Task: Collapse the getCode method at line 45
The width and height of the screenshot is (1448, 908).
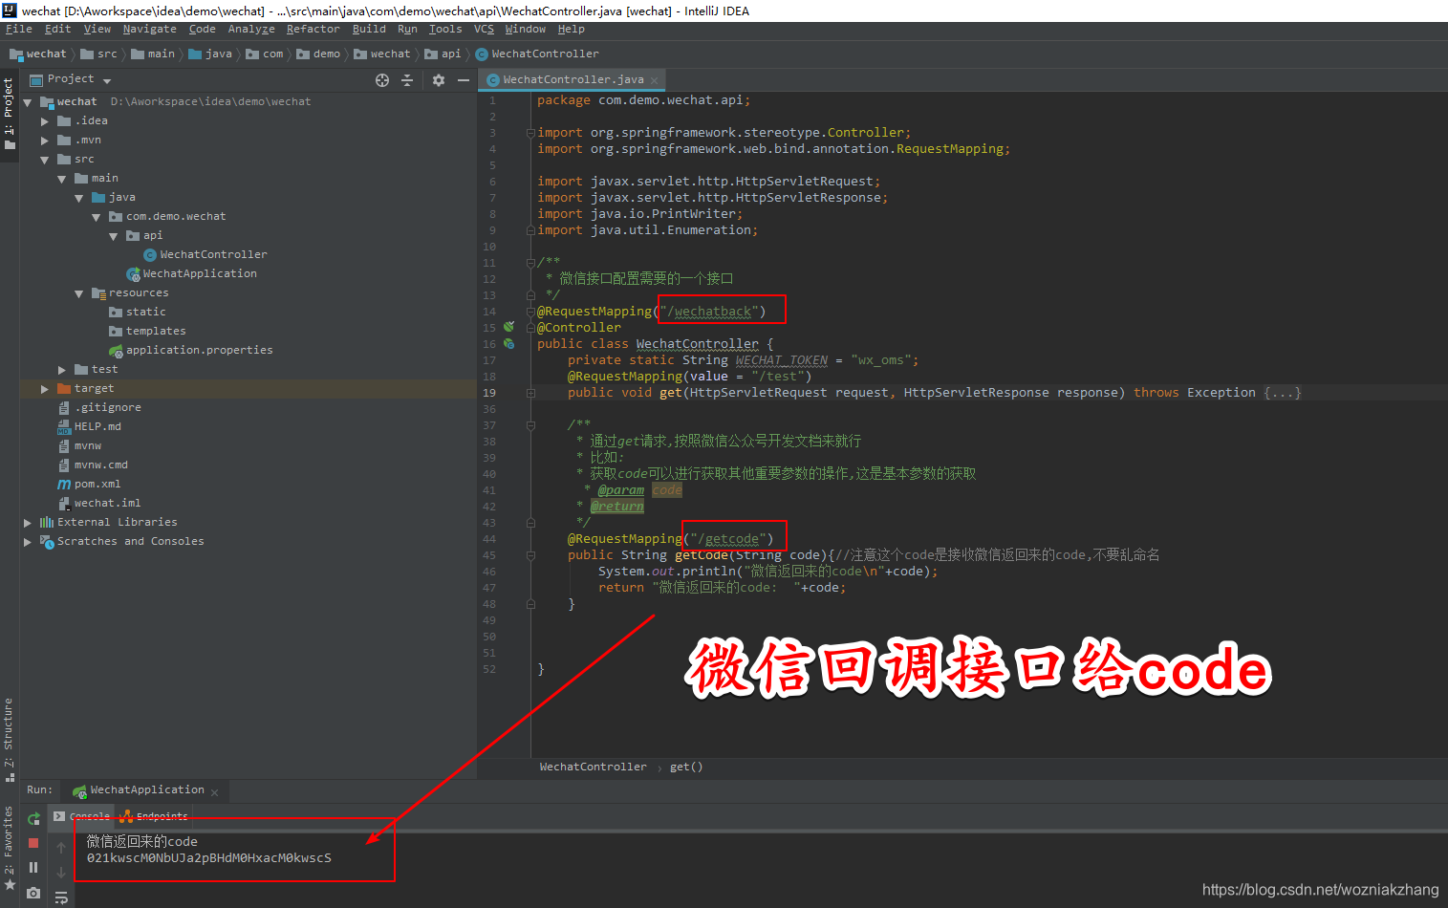Action: pos(530,555)
